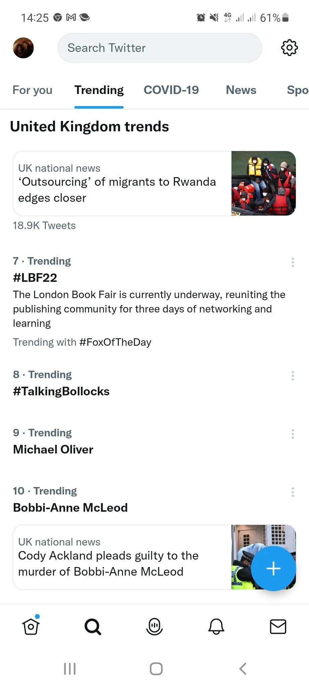Tap the Search Twitter input field
Screen dimensions: 309x688
(160, 48)
